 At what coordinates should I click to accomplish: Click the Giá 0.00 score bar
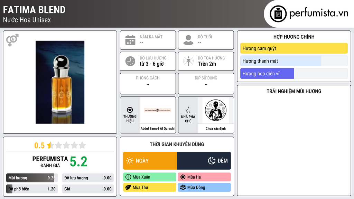[88, 189]
